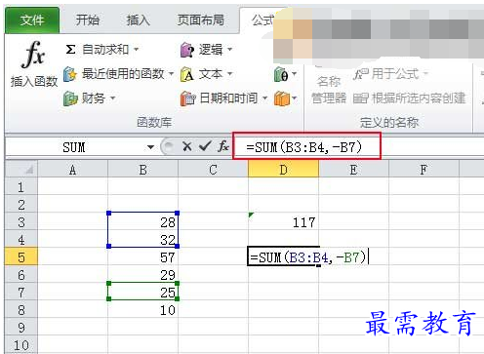Screen dimensions: 484x354
Task: Click cell B6 containing 29
Action: [x=142, y=275]
